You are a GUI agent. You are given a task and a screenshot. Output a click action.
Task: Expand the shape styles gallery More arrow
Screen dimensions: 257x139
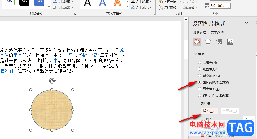[x=49, y=7]
